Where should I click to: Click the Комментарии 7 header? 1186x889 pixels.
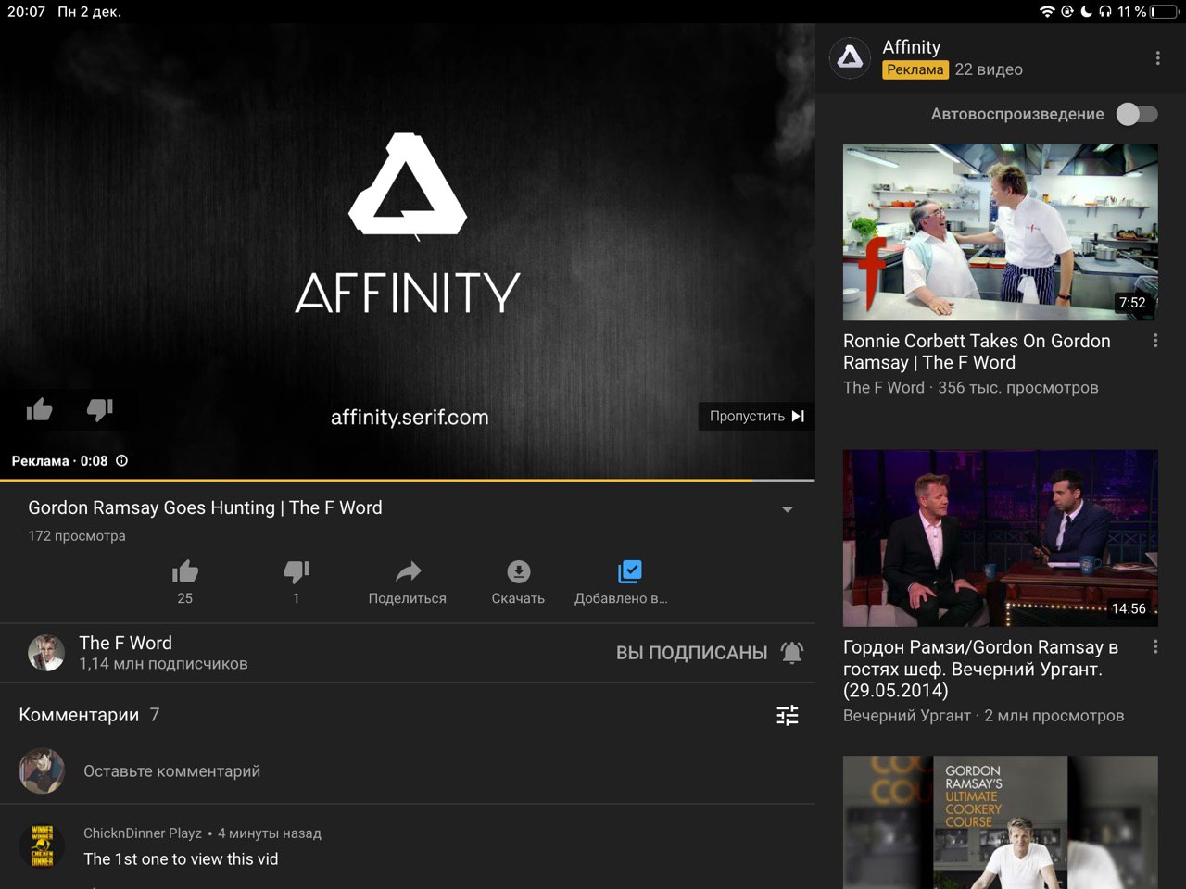point(89,715)
